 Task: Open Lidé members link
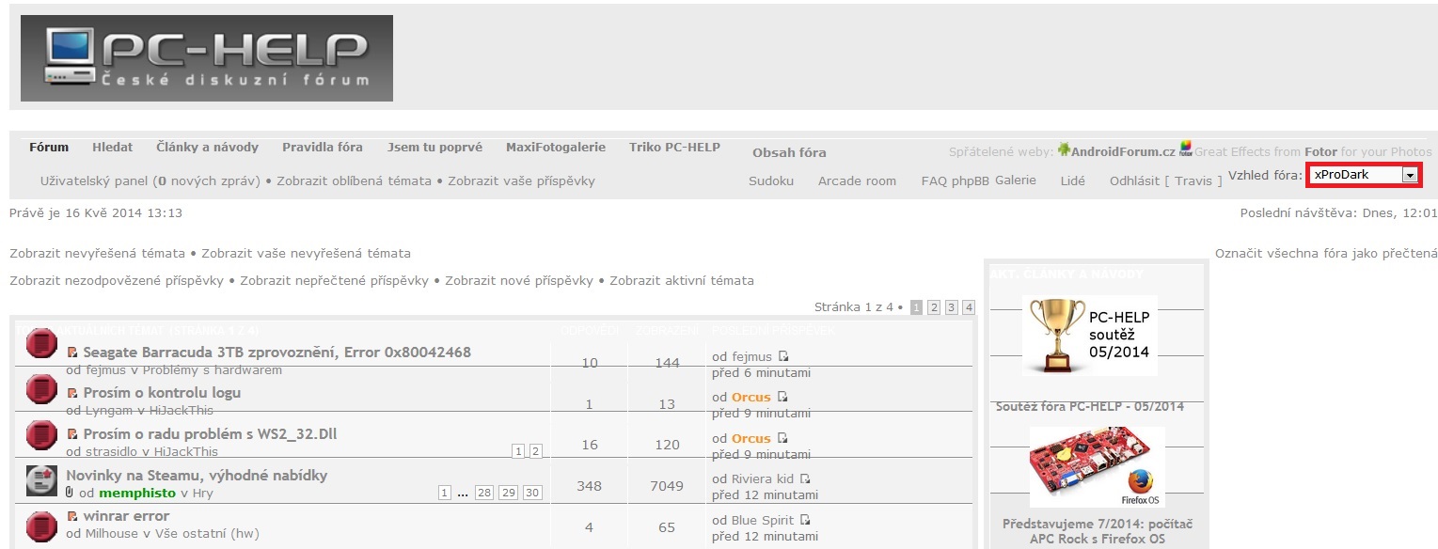[x=1073, y=180]
